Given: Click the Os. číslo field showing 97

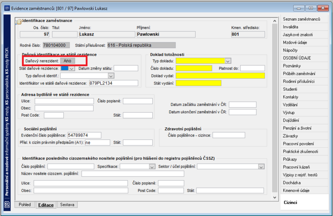Looking at the screenshot, I should click(x=35, y=35).
